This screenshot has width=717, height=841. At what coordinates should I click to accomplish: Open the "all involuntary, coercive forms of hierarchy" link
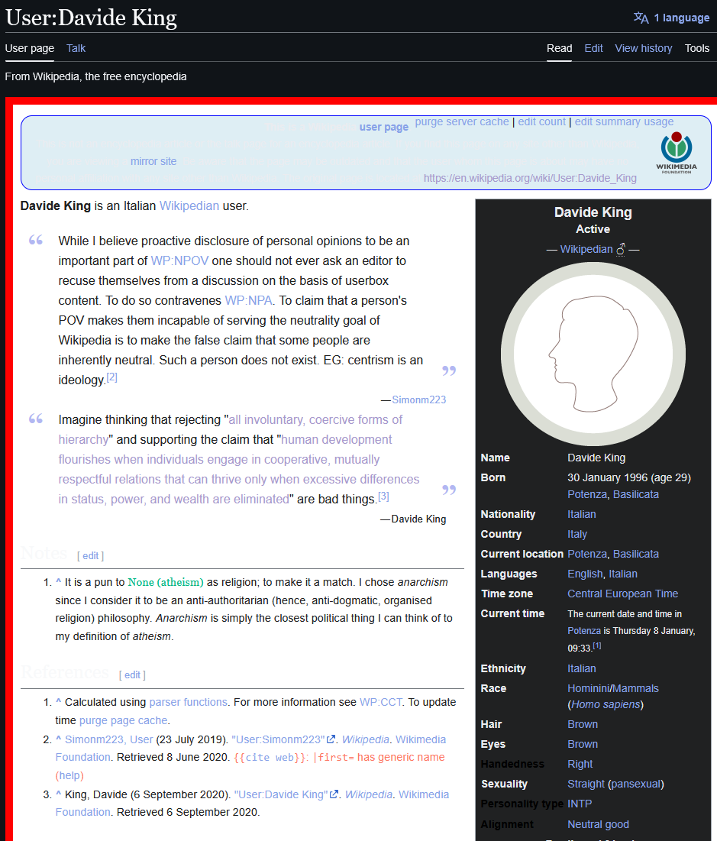(x=231, y=429)
